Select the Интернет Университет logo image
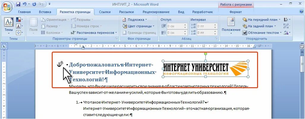Image resolution: width=305 pixels, height=119 pixels. click(x=206, y=69)
